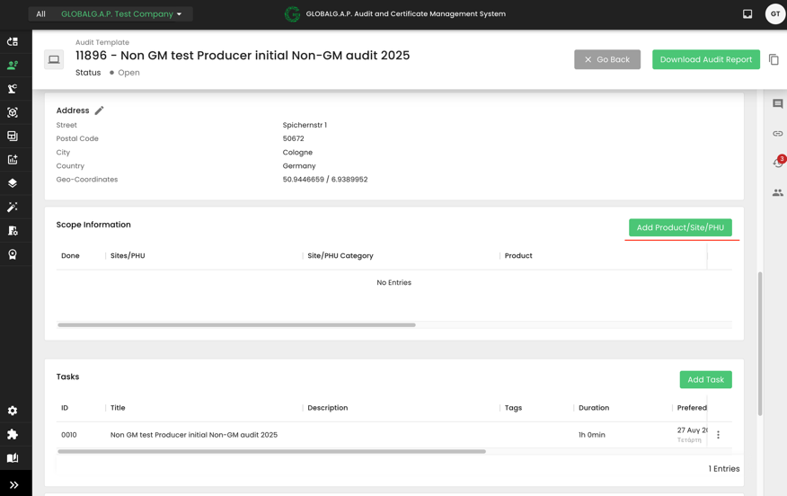Click the inbox icon in top bar
This screenshot has width=787, height=496.
coord(747,14)
